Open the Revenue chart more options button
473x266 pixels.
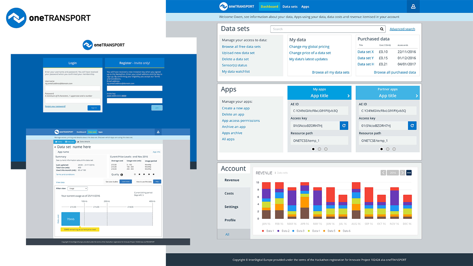(x=409, y=172)
